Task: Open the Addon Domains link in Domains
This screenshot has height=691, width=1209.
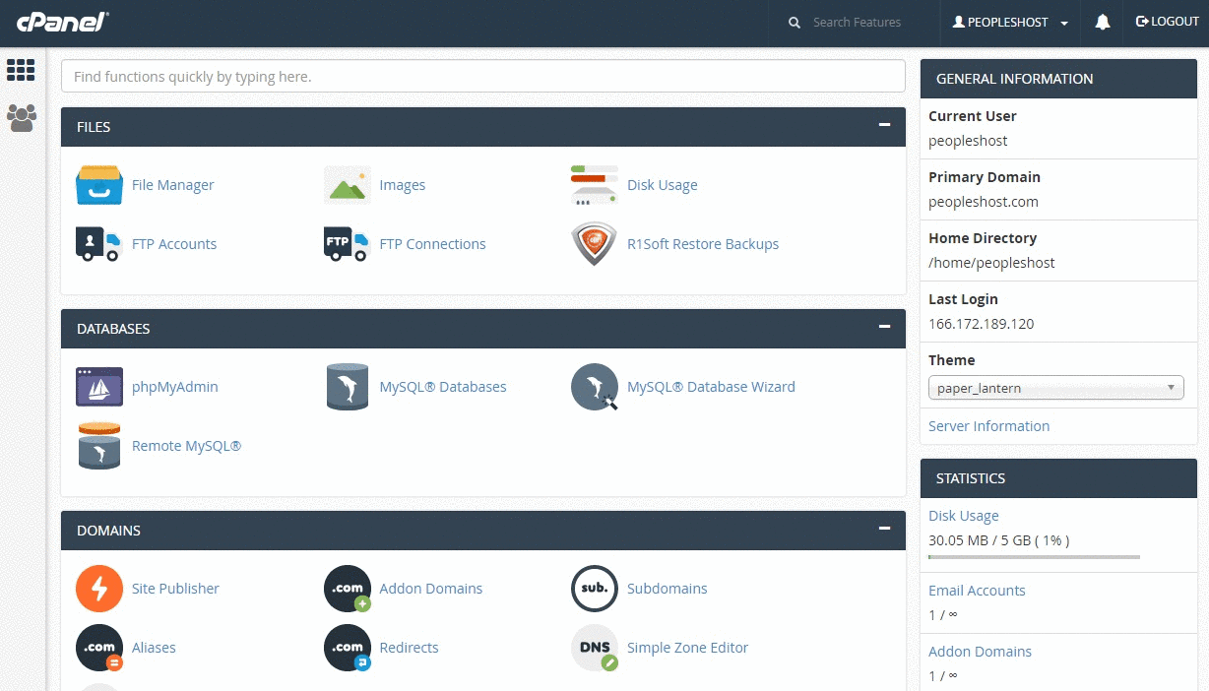Action: (x=431, y=589)
